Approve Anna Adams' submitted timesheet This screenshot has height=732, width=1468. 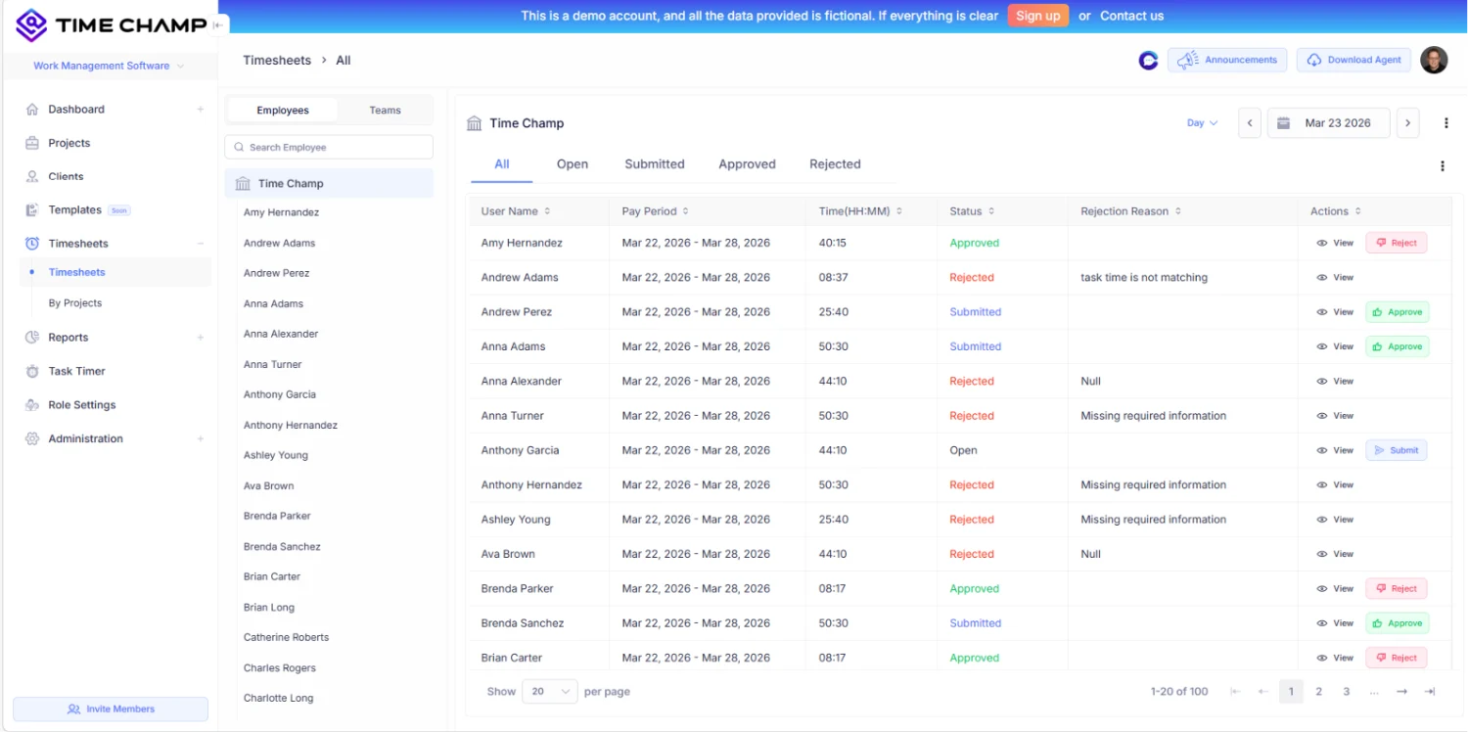coord(1397,345)
